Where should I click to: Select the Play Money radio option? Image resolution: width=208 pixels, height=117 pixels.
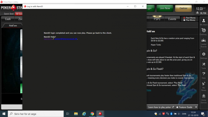pyautogui.click(x=190, y=20)
